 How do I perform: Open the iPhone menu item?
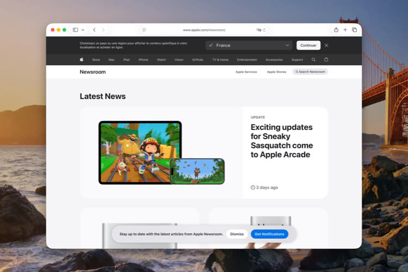pos(144,60)
